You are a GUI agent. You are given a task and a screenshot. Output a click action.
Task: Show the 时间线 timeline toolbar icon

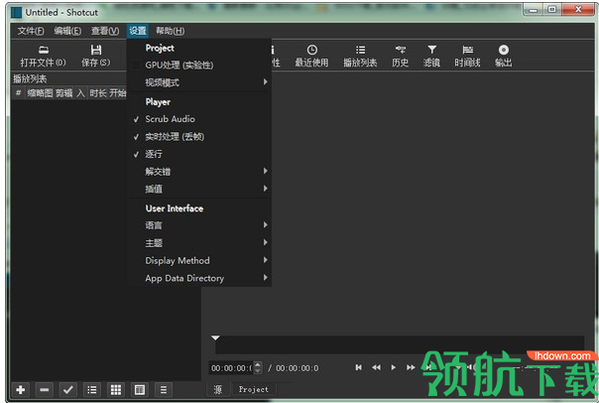(x=467, y=56)
